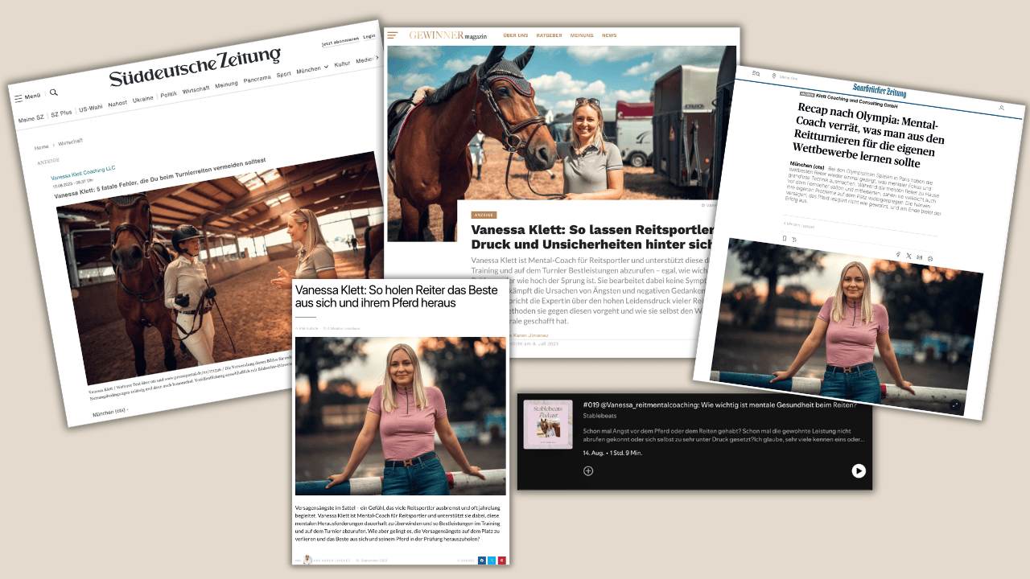Screen dimensions: 1030x579
Task: Open the Gewinner Magazin hamburger menu
Action: point(393,35)
